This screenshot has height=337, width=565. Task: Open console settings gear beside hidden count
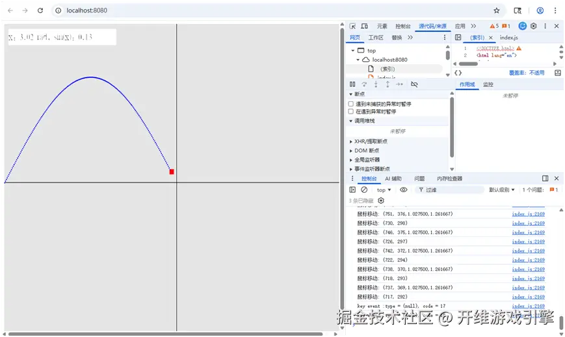pos(381,201)
